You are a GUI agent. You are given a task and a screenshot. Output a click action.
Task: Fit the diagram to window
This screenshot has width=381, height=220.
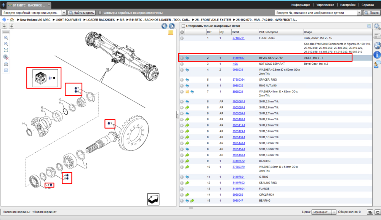click(6, 50)
